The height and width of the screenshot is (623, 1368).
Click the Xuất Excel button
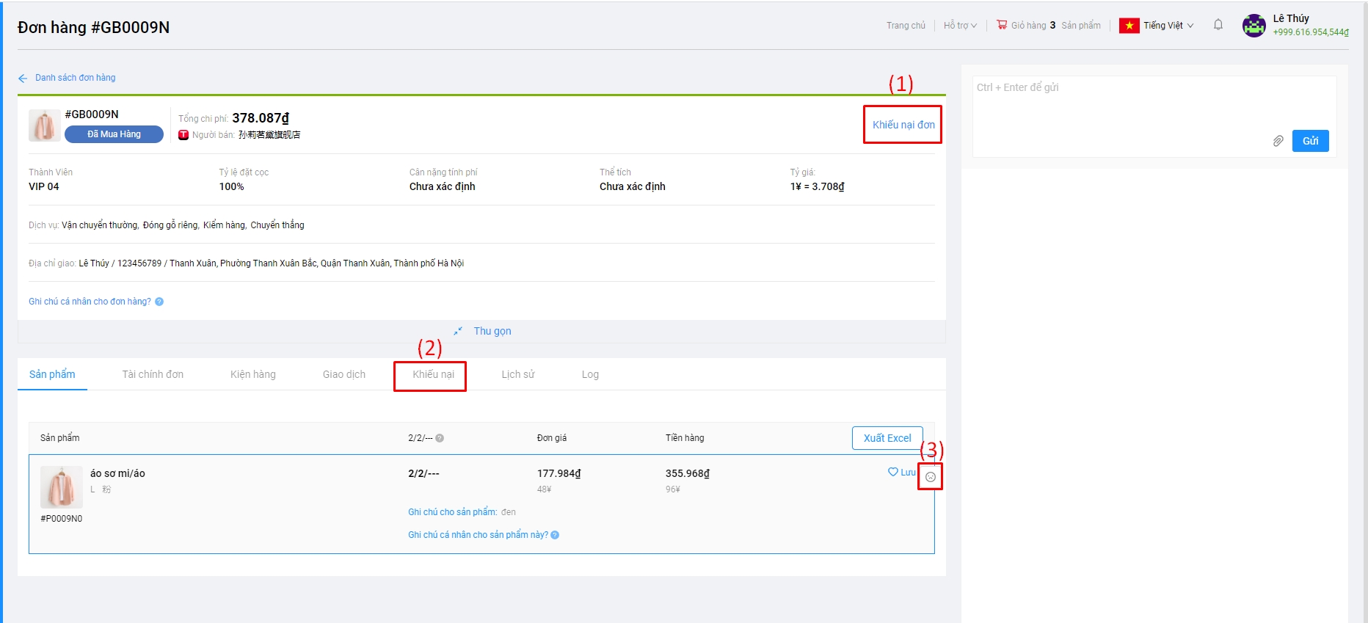[x=887, y=438]
